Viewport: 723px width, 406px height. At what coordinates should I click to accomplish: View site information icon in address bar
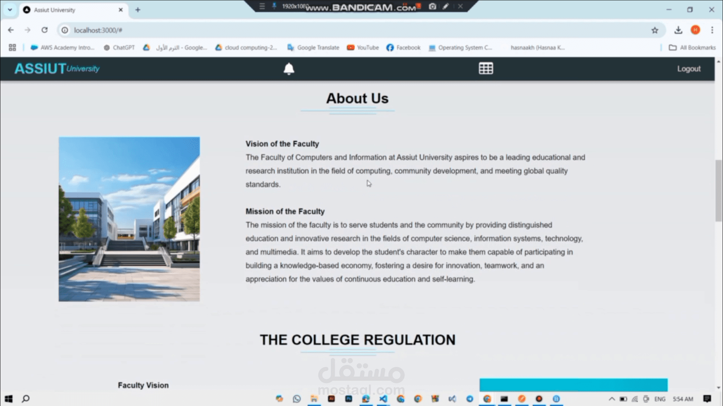pos(65,30)
